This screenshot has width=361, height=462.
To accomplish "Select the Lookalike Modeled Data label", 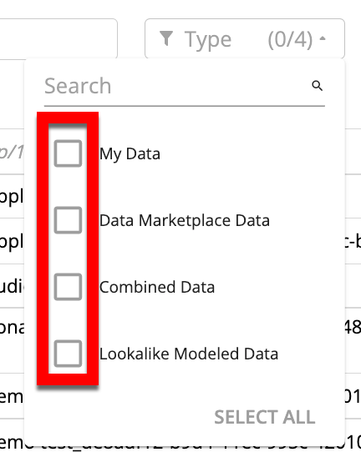I will [189, 354].
